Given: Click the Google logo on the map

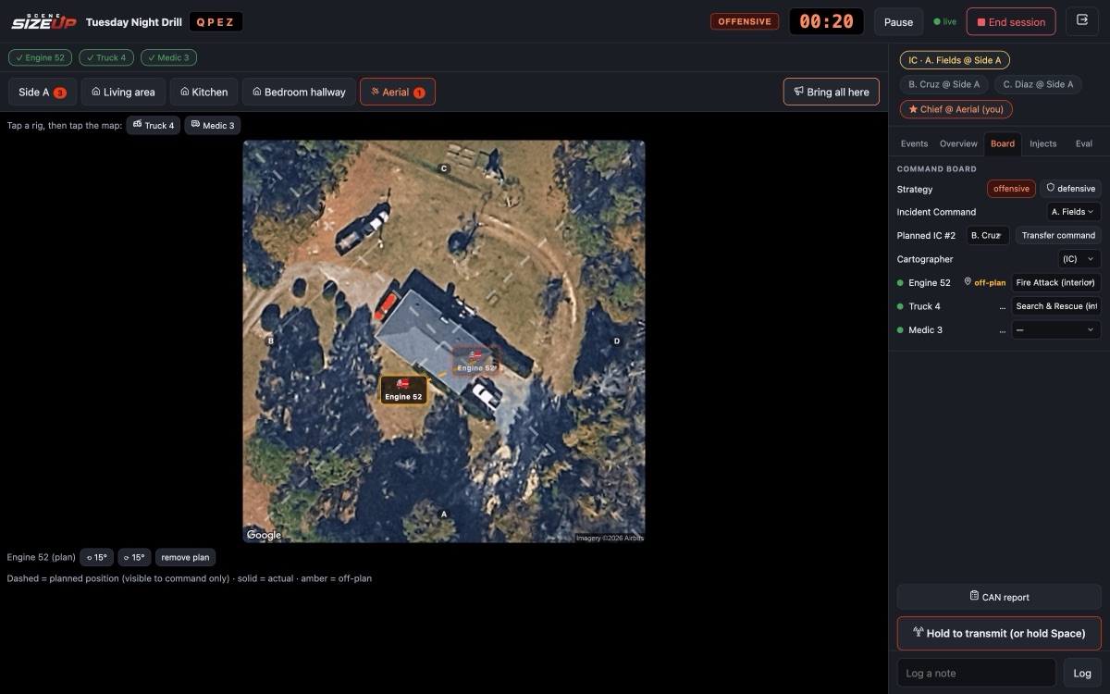Looking at the screenshot, I should tap(264, 535).
